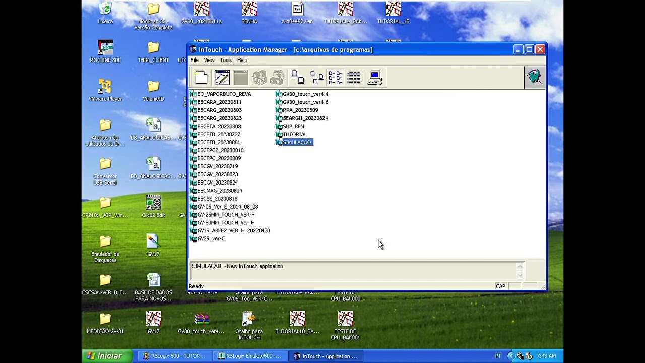Select ESCARA_20230811 application
Screen dimensions: 645x363
tap(216, 102)
